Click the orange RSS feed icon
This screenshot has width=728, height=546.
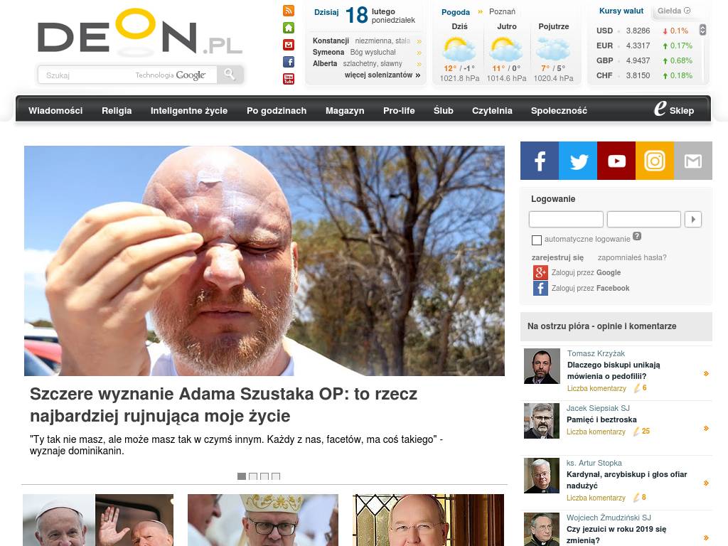tap(289, 11)
